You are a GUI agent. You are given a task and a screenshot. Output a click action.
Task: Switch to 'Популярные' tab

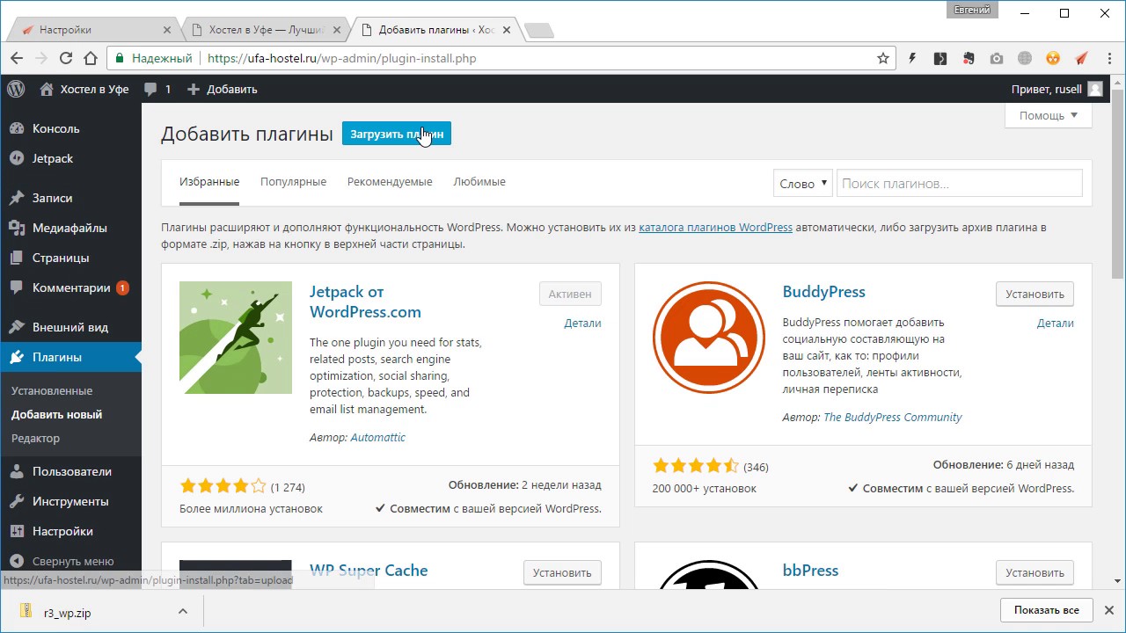pos(293,182)
